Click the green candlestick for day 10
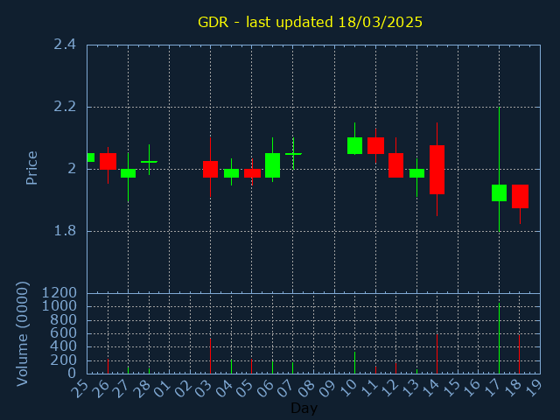560x420 pixels. click(x=354, y=146)
